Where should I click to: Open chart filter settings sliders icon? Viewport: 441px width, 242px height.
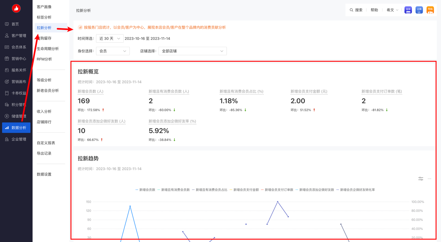[x=421, y=179]
